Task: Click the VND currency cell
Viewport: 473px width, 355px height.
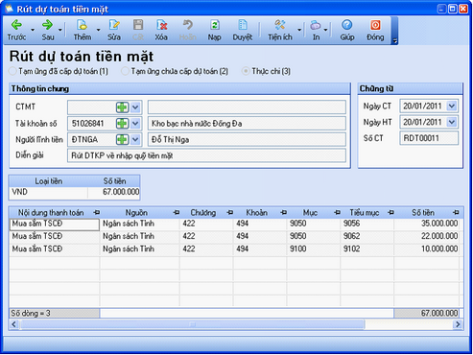Action: coord(49,192)
